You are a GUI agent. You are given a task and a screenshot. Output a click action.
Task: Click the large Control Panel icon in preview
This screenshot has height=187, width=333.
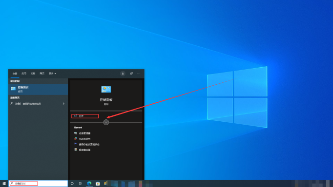click(x=106, y=90)
